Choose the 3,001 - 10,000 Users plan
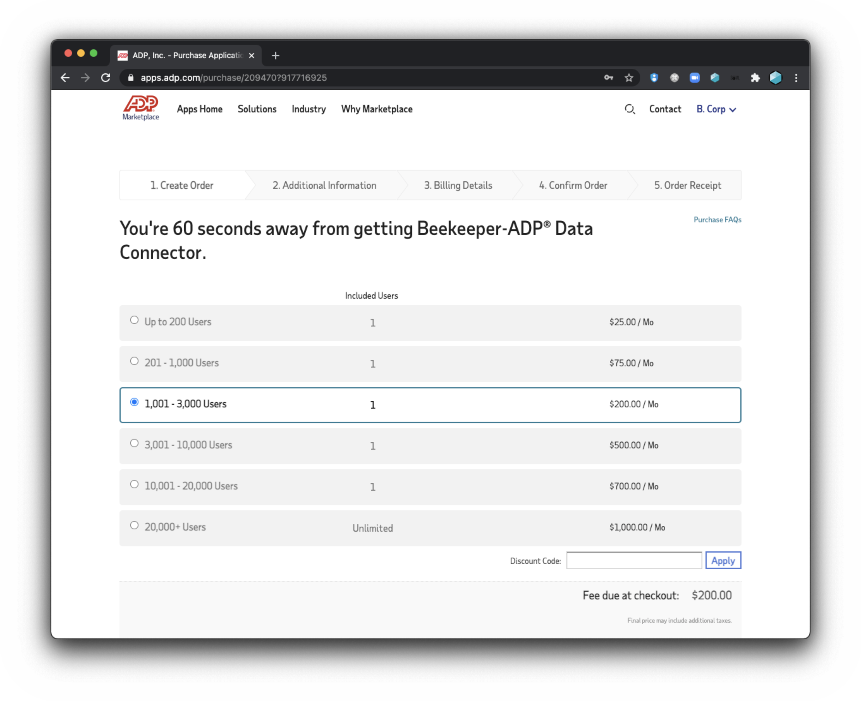The height and width of the screenshot is (701, 861). coord(134,443)
